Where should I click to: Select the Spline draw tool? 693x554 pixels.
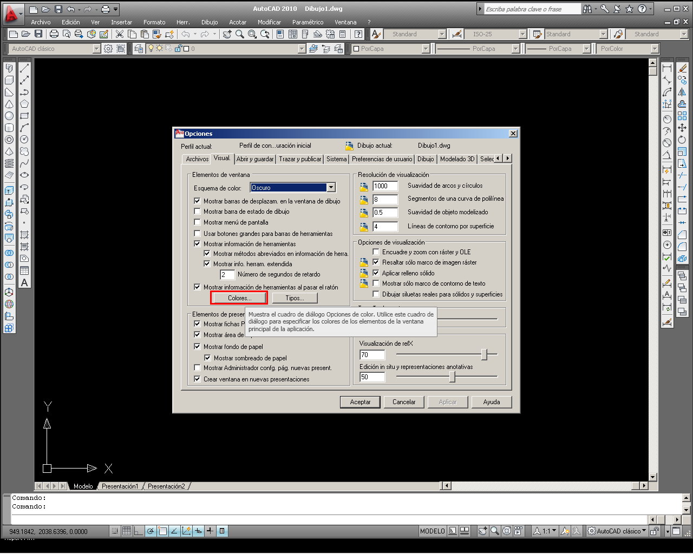click(24, 163)
